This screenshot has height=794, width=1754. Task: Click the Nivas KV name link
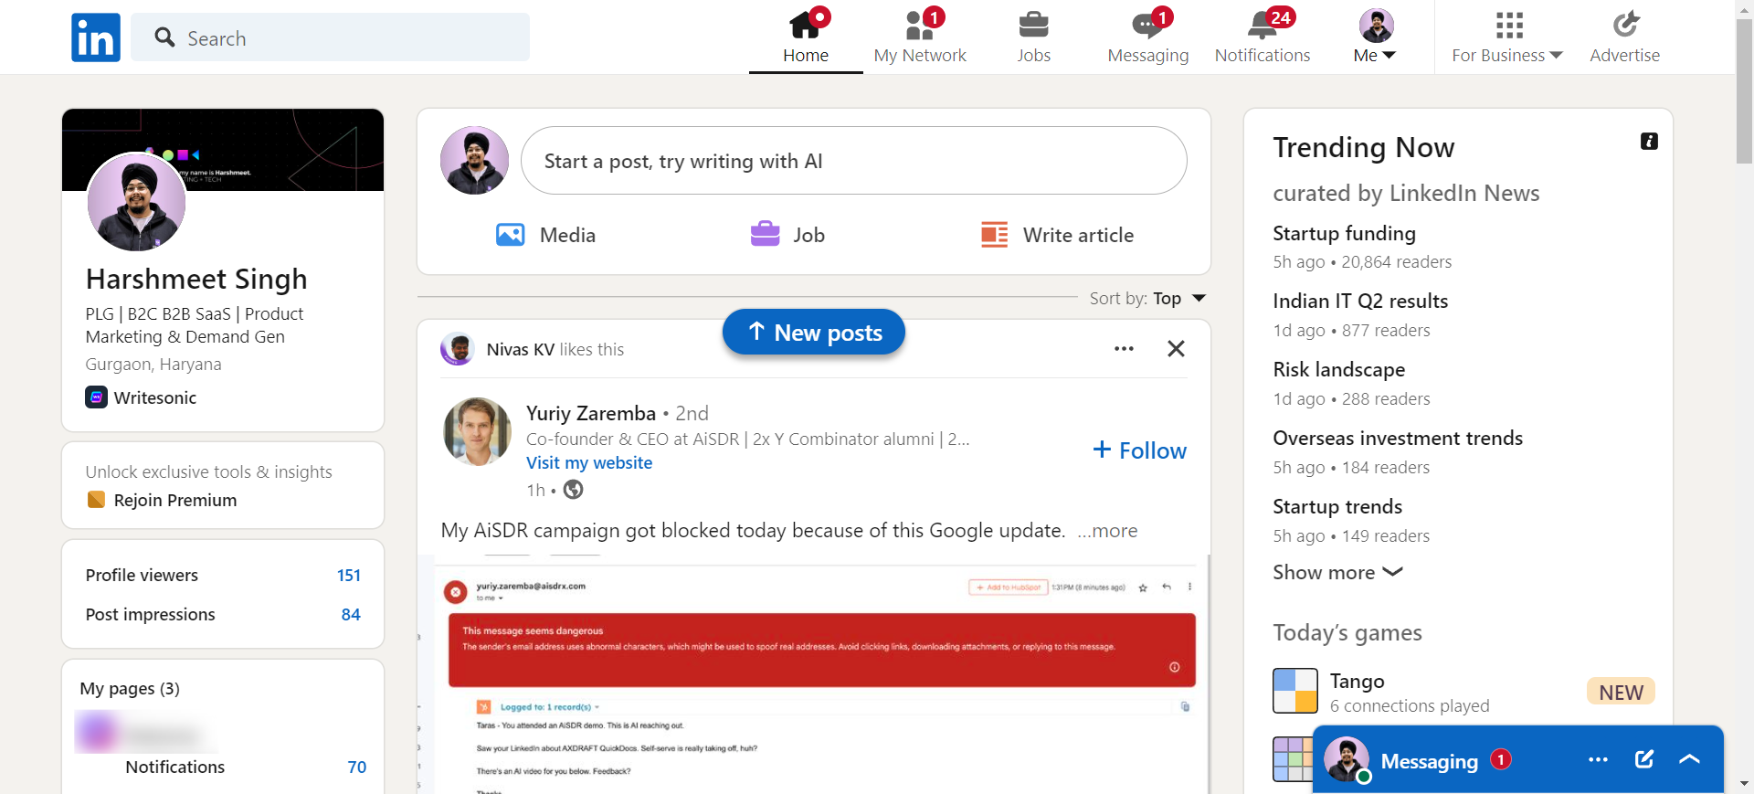click(x=521, y=349)
